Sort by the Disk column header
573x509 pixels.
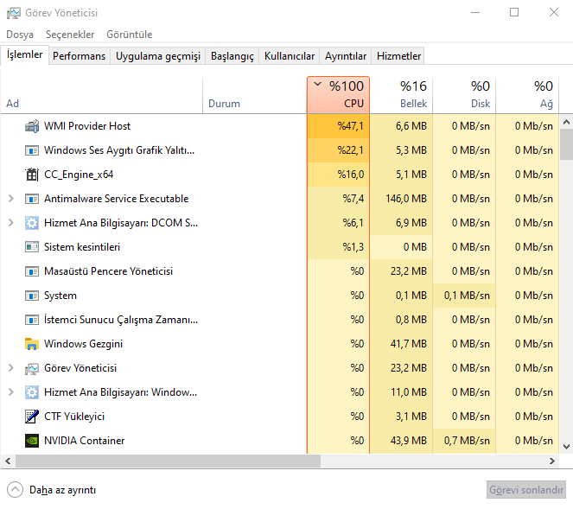pyautogui.click(x=464, y=95)
